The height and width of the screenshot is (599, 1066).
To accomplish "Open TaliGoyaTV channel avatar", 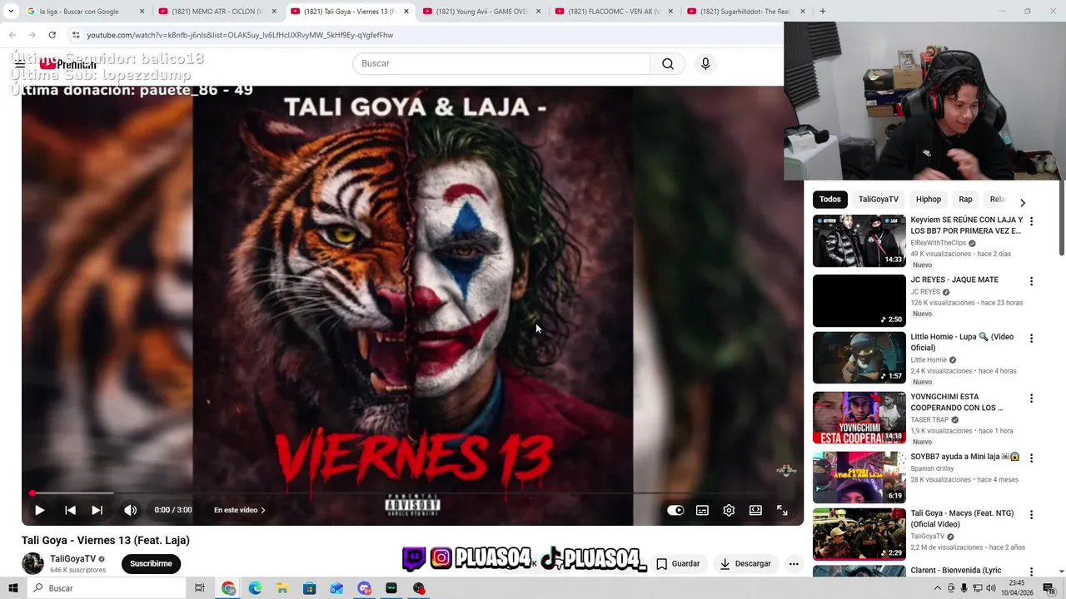I will click(x=32, y=563).
